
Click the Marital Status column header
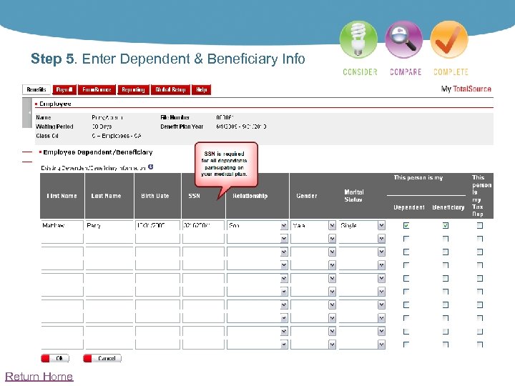(354, 196)
